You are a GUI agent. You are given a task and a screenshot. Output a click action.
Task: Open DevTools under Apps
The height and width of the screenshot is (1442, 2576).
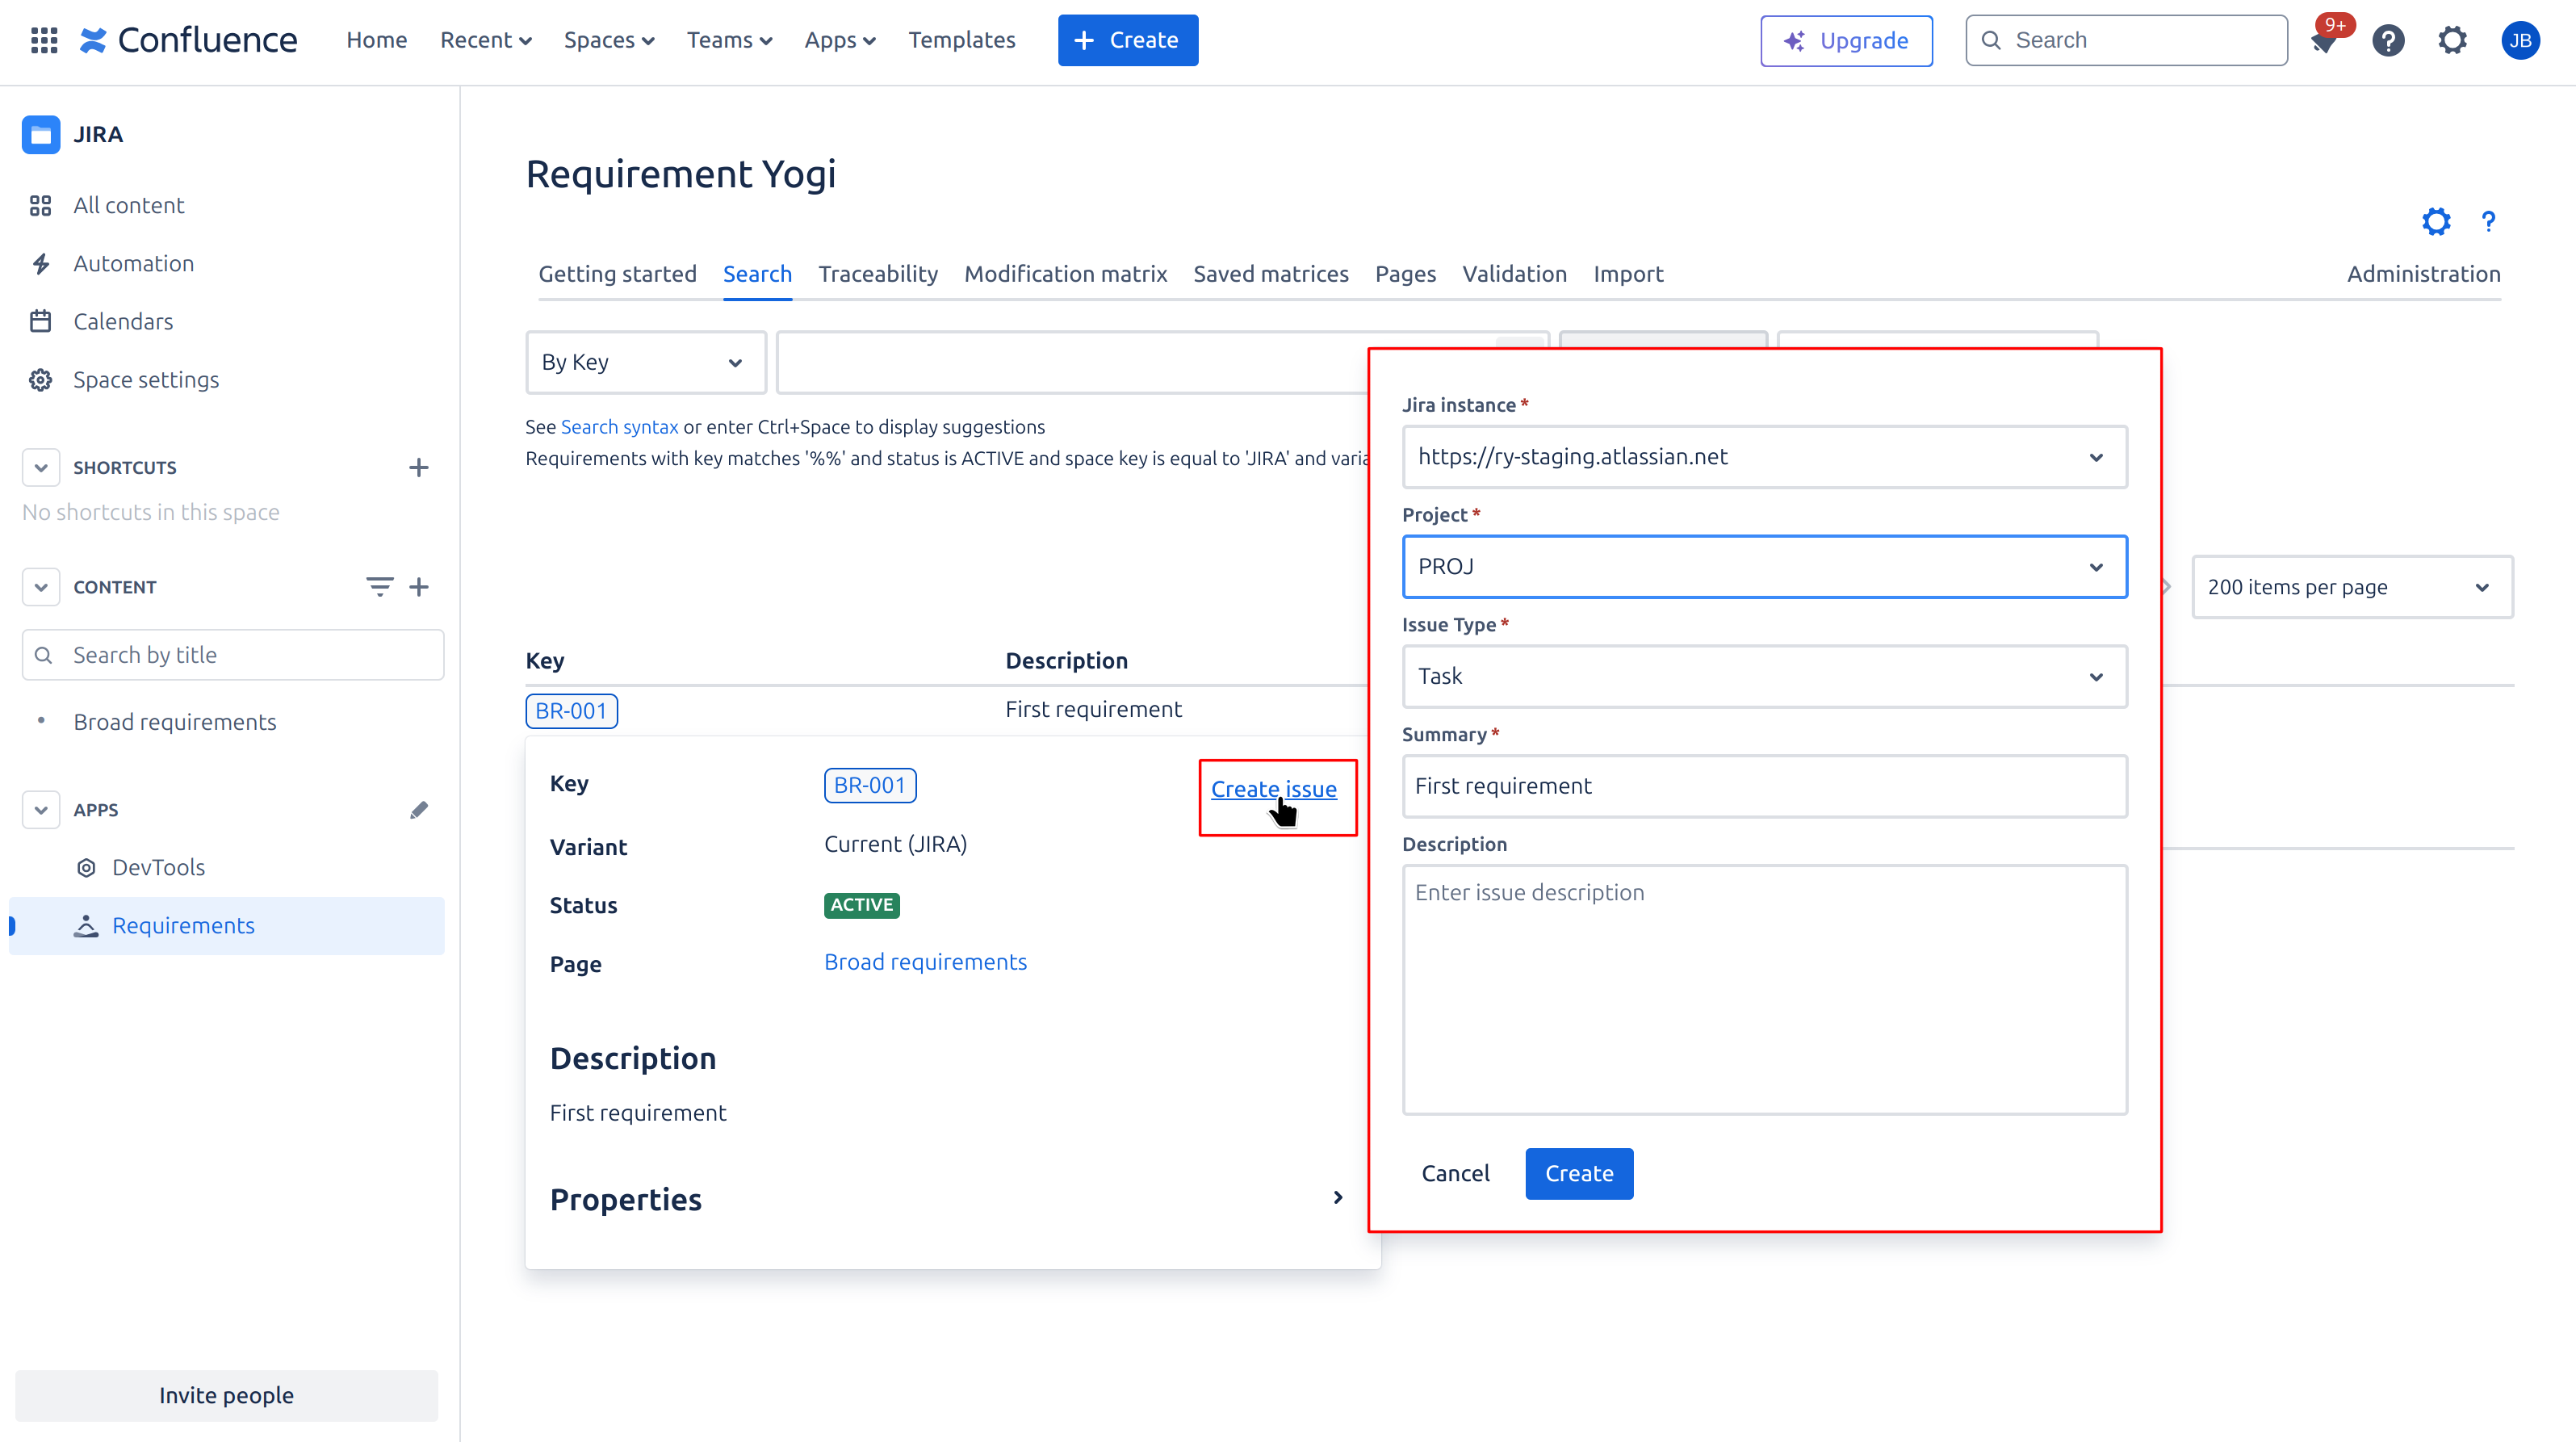coord(158,867)
